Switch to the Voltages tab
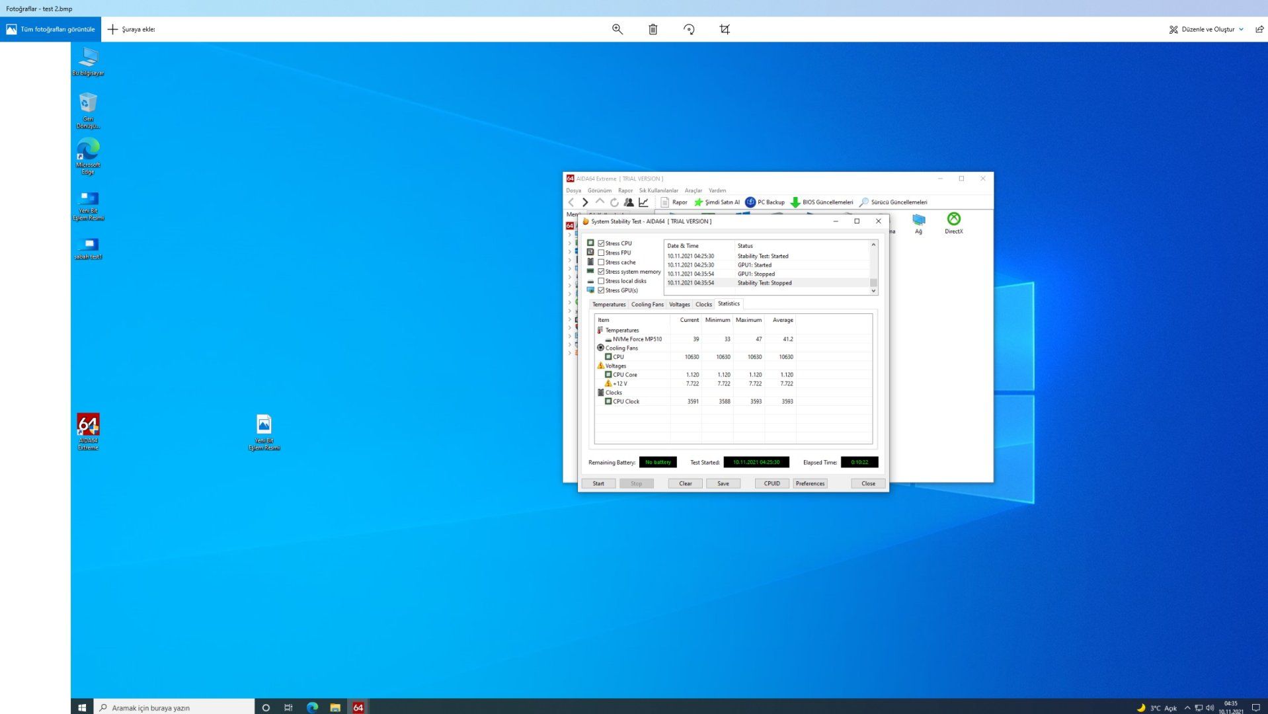1268x714 pixels. (x=680, y=305)
